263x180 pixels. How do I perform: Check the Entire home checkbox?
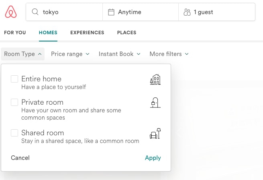(x=14, y=79)
